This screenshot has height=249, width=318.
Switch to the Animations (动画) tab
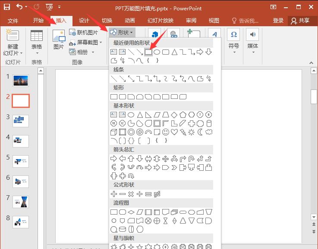coord(130,21)
